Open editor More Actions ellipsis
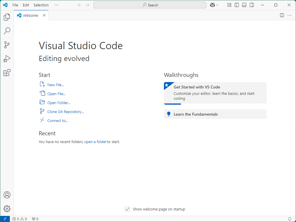This screenshot has height=222, width=296. point(289,15)
